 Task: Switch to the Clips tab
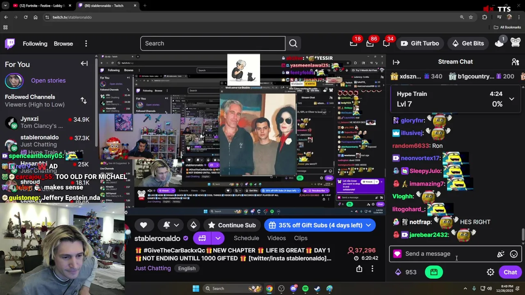pyautogui.click(x=301, y=238)
